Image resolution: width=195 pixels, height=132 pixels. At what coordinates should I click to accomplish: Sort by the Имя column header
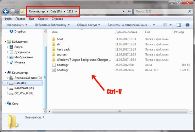pos(55,32)
